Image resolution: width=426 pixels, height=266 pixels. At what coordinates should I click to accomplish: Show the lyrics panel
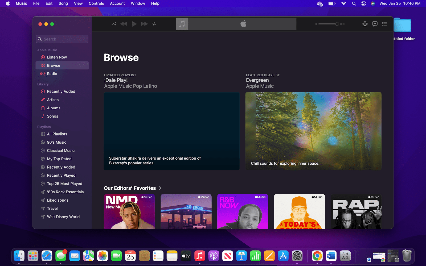[x=375, y=24]
